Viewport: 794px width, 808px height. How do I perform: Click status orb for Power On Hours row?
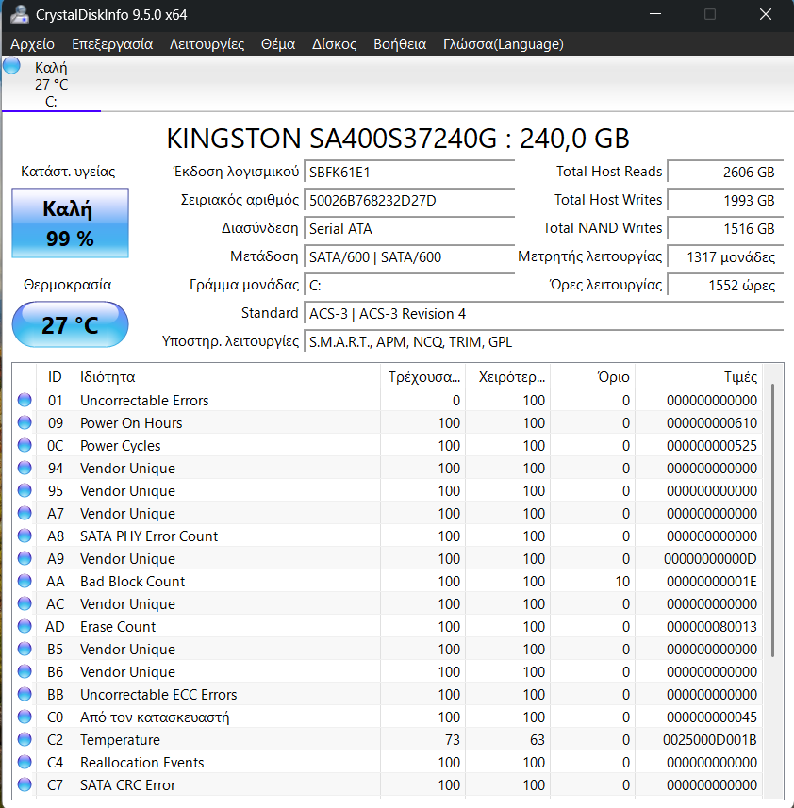25,422
